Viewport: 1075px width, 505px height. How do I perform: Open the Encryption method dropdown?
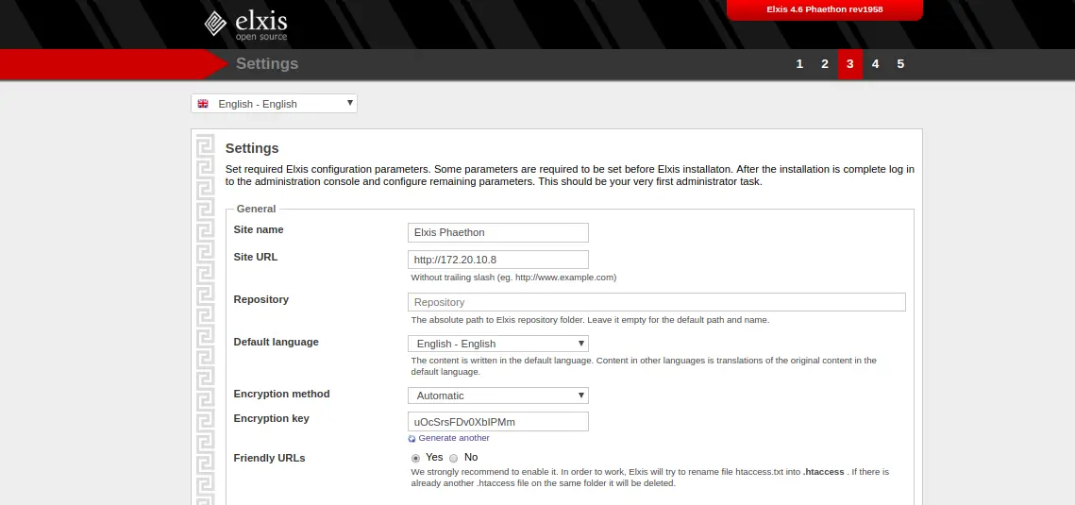[x=497, y=396]
